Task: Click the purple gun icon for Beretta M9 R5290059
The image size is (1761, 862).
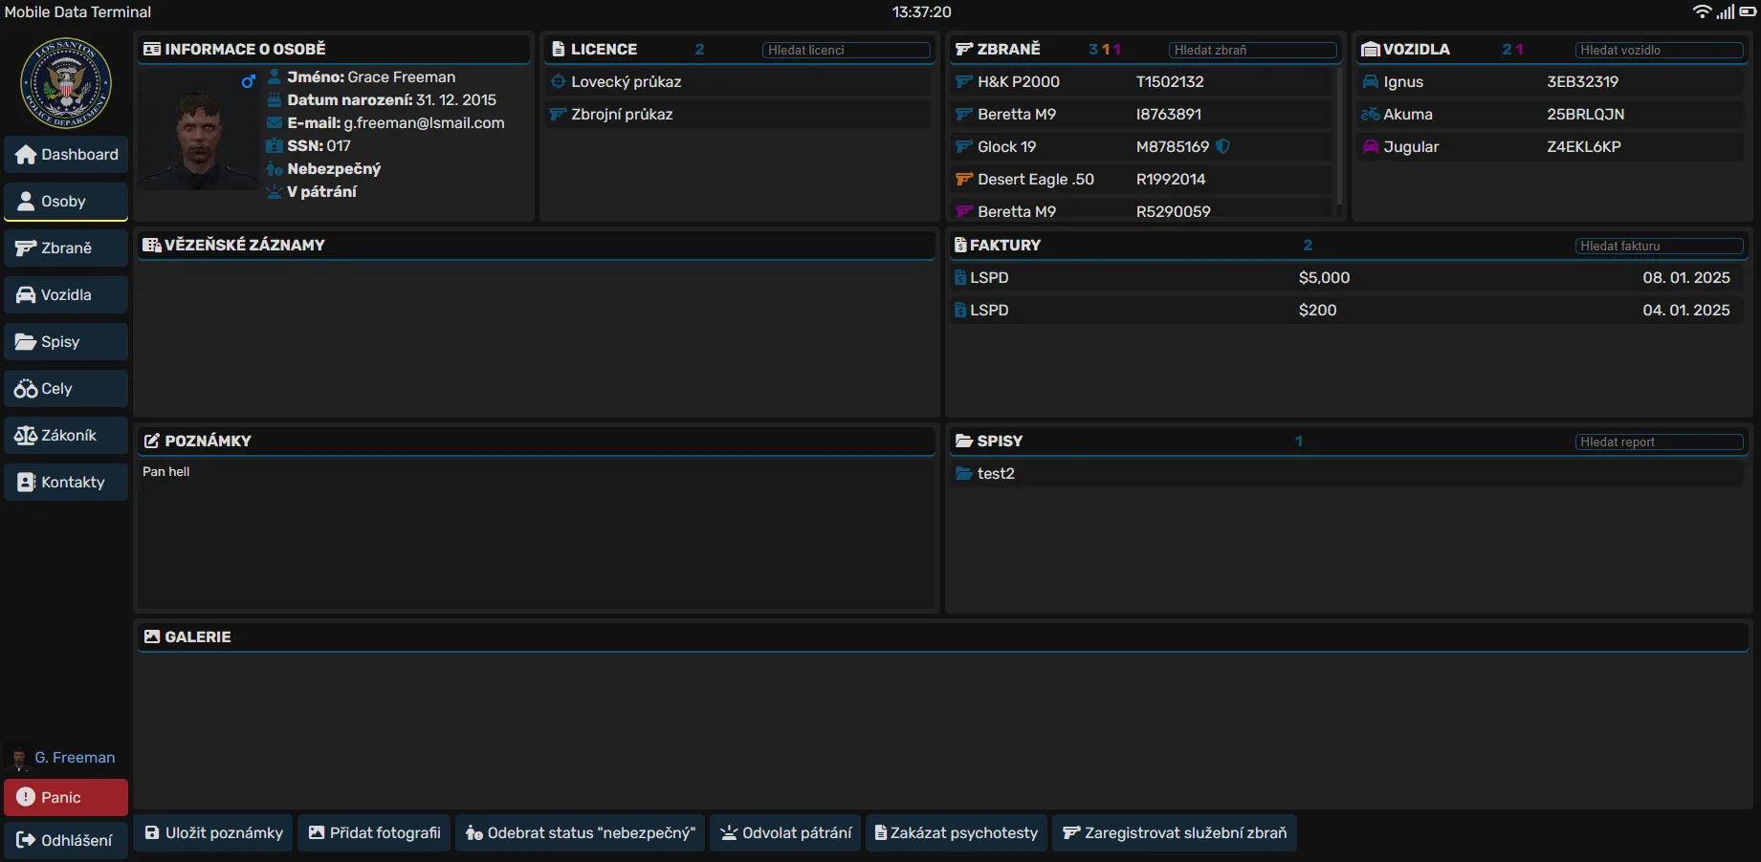Action: pyautogui.click(x=964, y=211)
